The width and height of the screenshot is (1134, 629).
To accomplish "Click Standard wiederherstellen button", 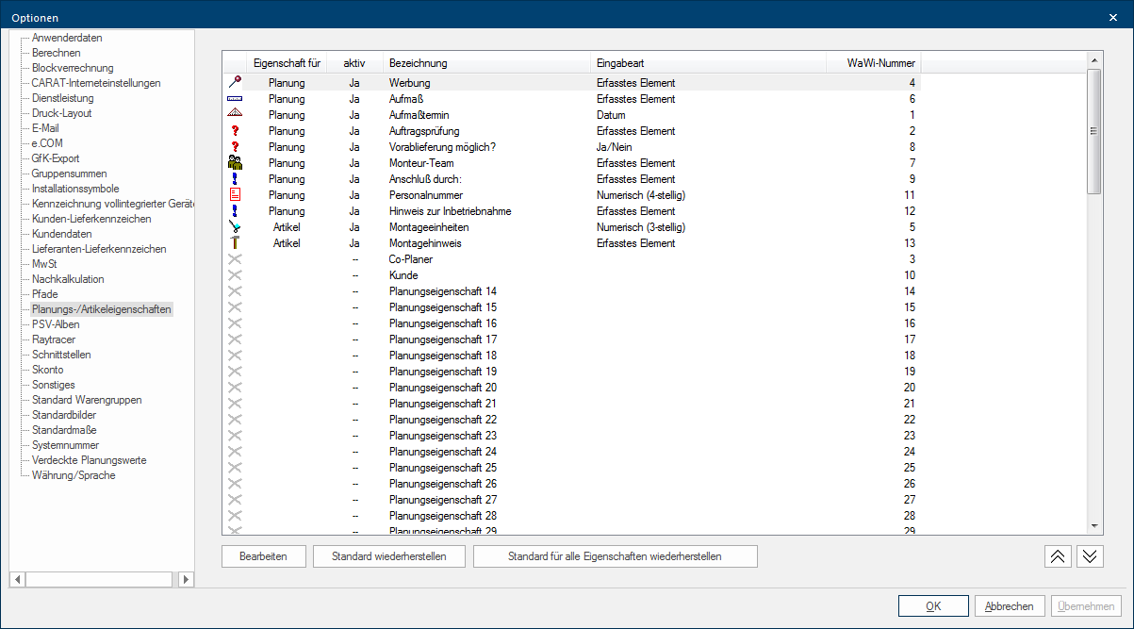I will click(387, 556).
